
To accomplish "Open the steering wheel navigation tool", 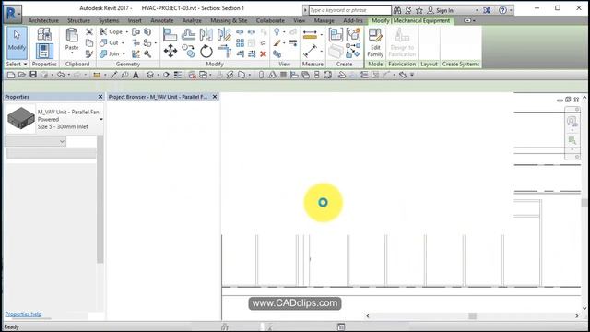I will coord(572,121).
